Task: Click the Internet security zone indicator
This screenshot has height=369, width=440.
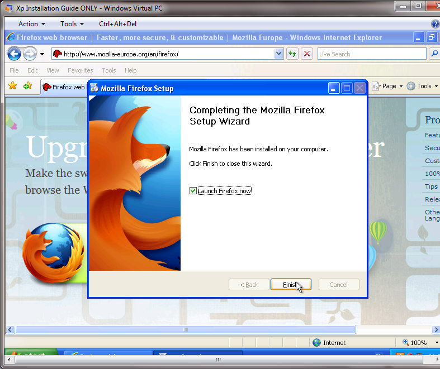Action: coord(329,342)
